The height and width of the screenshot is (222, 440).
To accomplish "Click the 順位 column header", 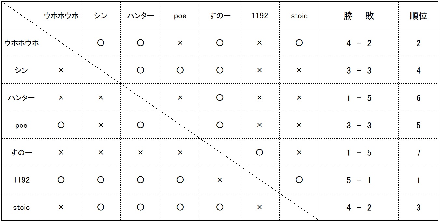I will 418,16.
